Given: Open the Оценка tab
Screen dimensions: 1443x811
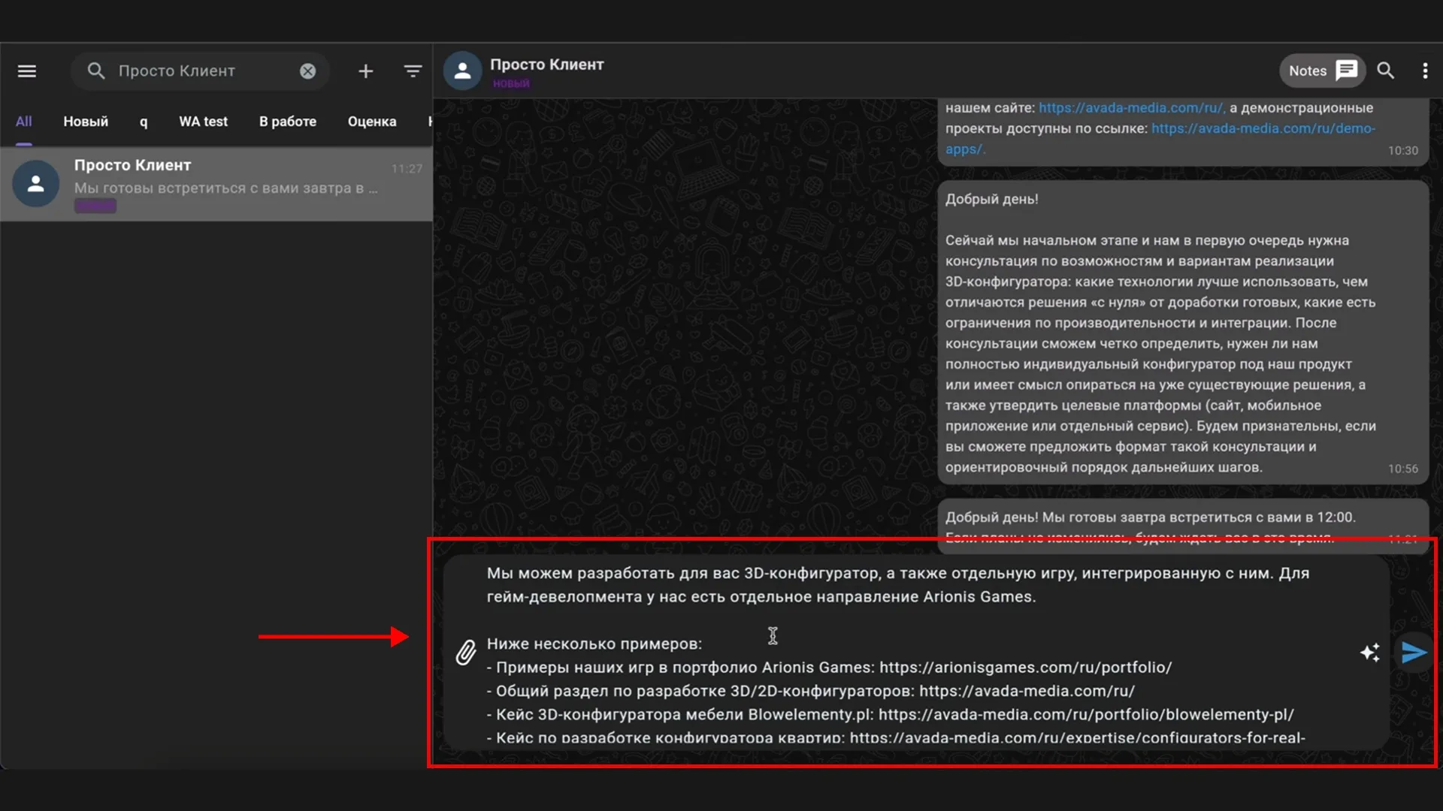Looking at the screenshot, I should point(372,121).
